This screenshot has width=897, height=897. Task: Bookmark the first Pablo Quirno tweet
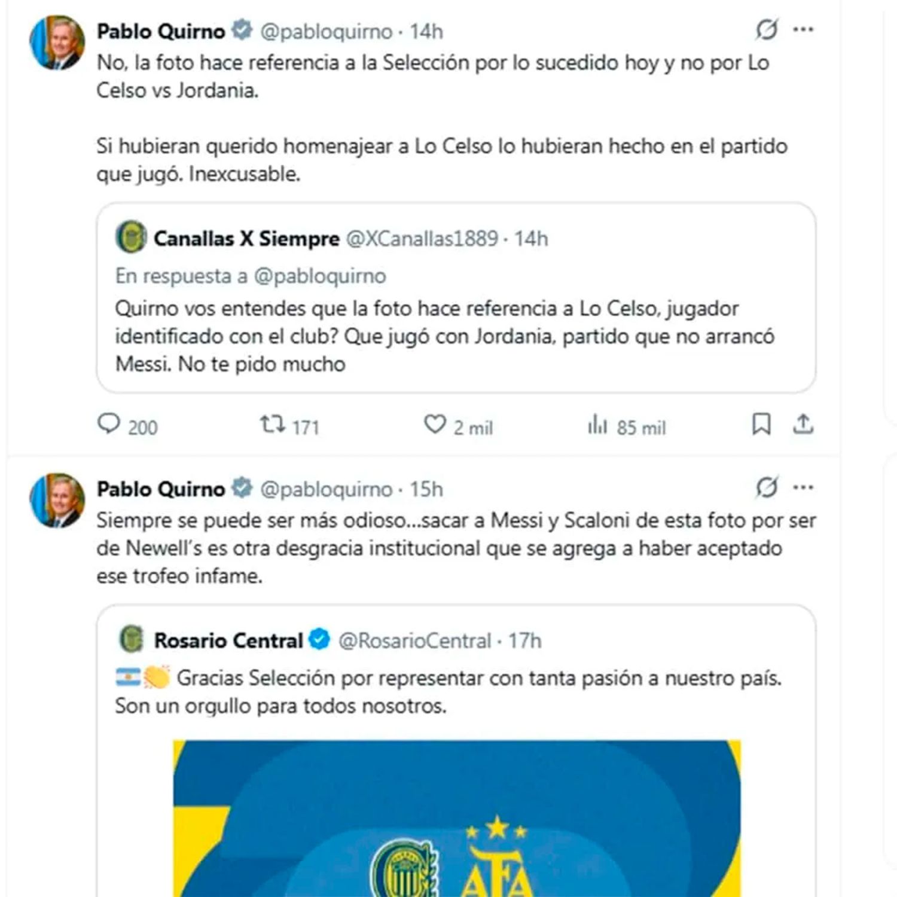pos(761,425)
